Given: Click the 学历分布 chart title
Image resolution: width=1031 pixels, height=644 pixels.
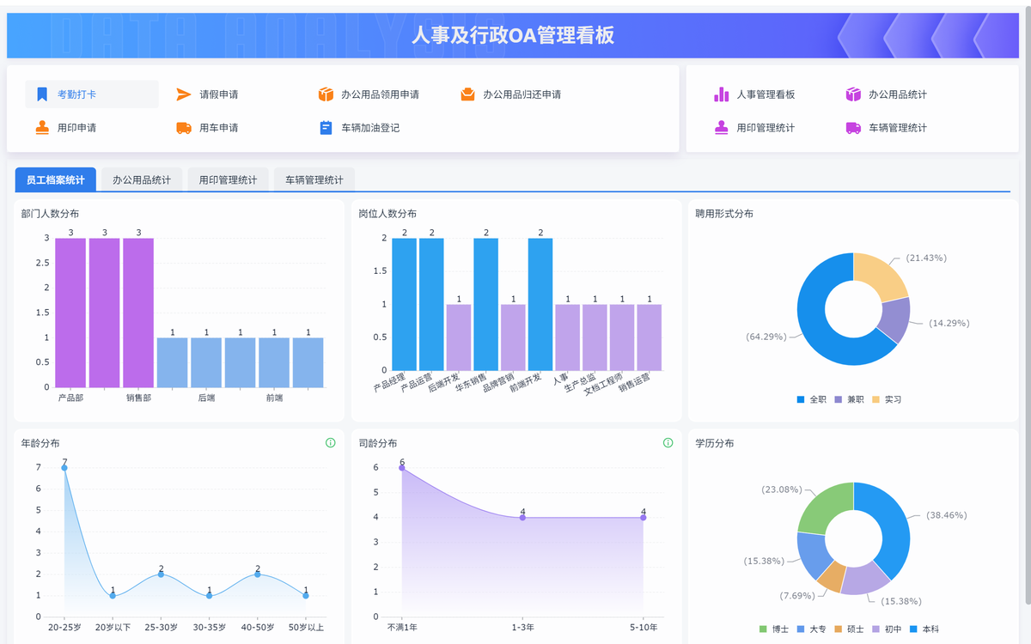Looking at the screenshot, I should [x=715, y=444].
